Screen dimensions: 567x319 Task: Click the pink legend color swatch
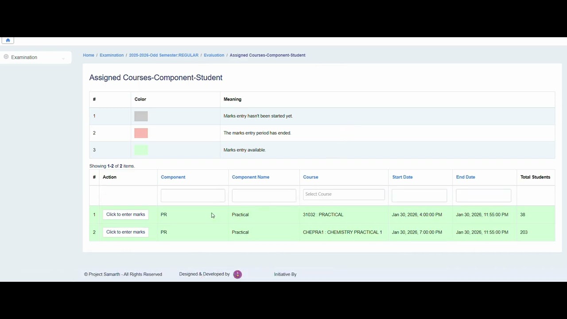[141, 133]
